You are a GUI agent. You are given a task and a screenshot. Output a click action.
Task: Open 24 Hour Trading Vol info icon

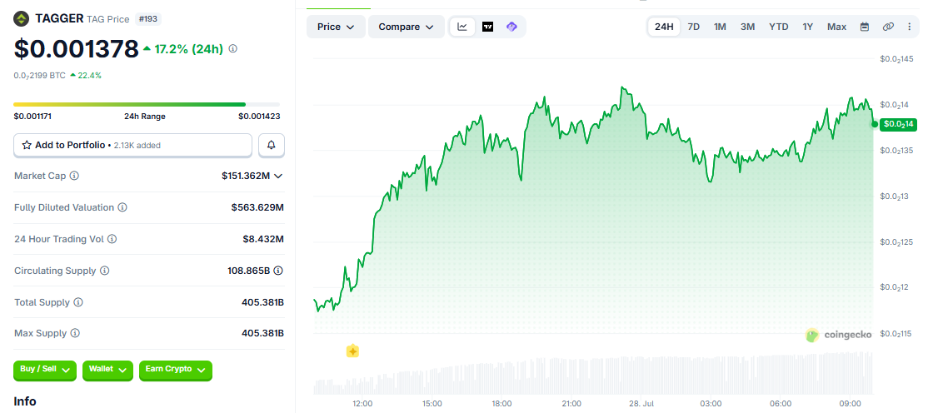[x=112, y=239]
